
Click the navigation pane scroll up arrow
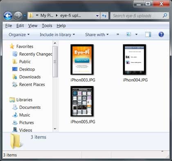[x=55, y=43]
